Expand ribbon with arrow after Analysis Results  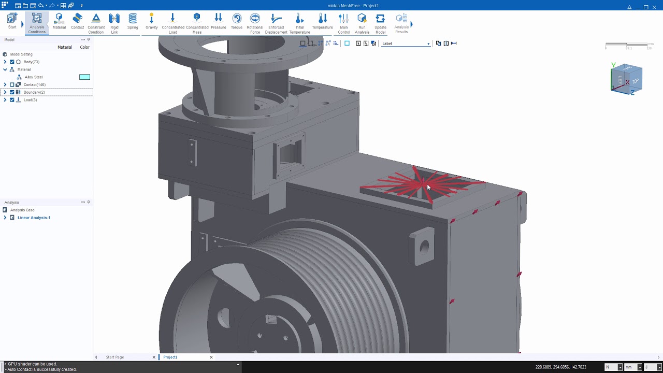click(x=412, y=24)
